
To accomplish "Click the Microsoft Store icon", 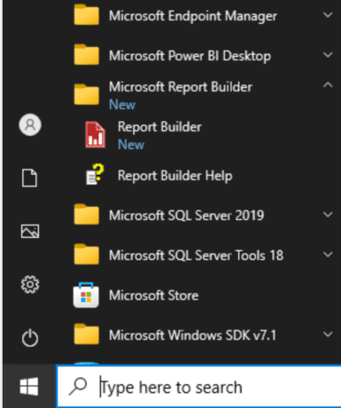I will [x=86, y=295].
